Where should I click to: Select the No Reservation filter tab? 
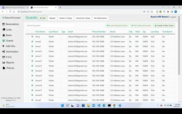pyautogui.click(x=100, y=18)
